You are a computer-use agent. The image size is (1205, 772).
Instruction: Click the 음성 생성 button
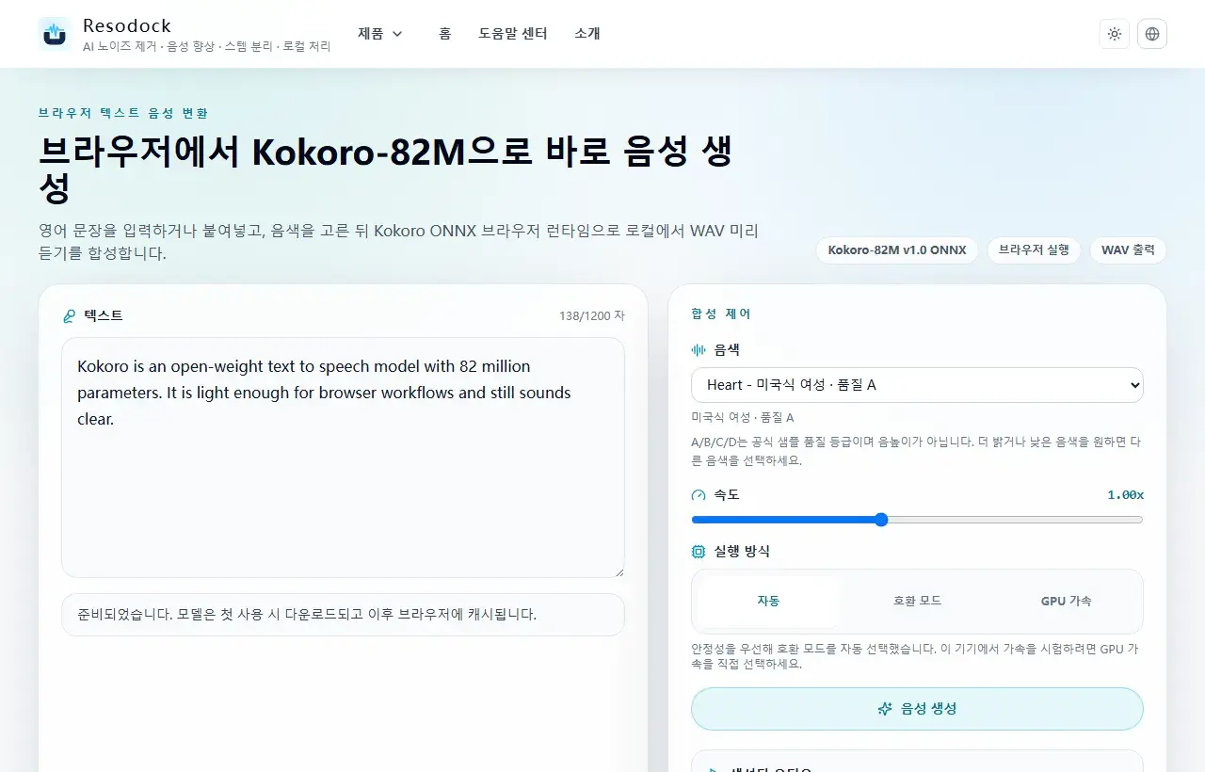(x=917, y=709)
